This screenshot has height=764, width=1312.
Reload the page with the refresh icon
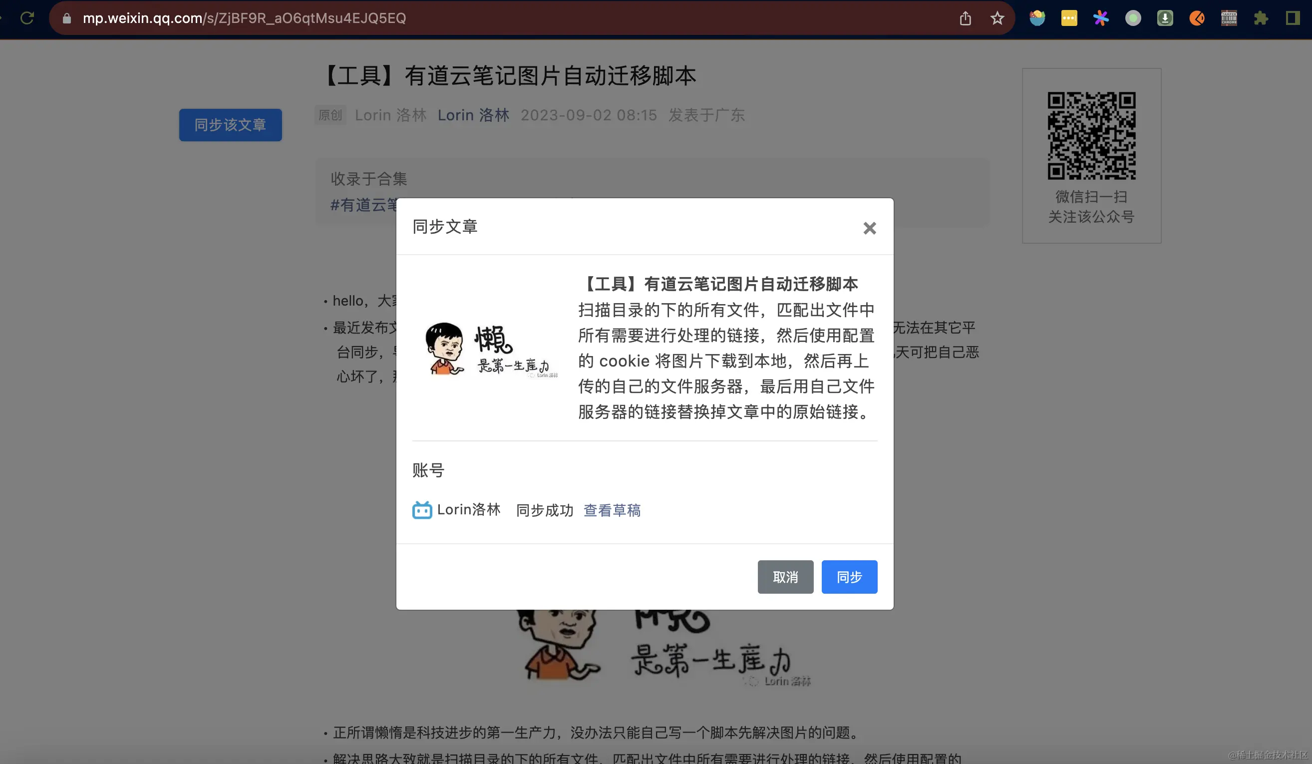[27, 18]
